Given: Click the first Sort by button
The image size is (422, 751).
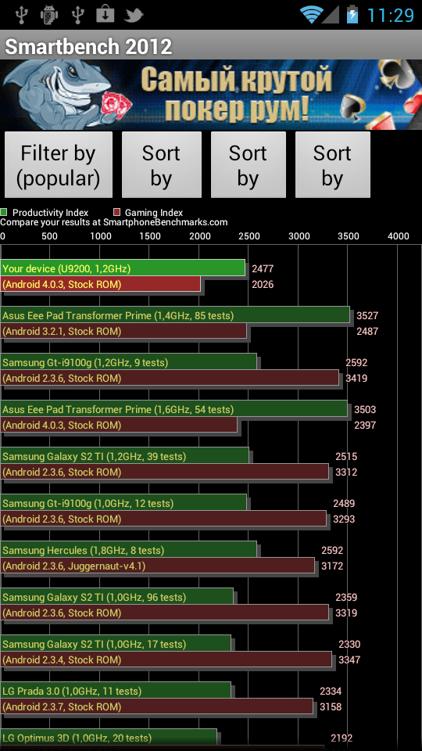Looking at the screenshot, I should 161,165.
